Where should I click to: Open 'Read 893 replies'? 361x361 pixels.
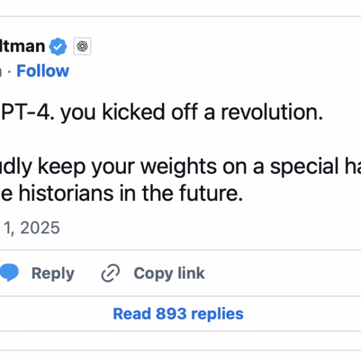pyautogui.click(x=178, y=314)
